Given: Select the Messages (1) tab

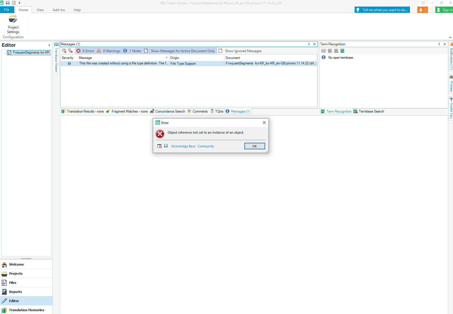Looking at the screenshot, I should coord(238,111).
